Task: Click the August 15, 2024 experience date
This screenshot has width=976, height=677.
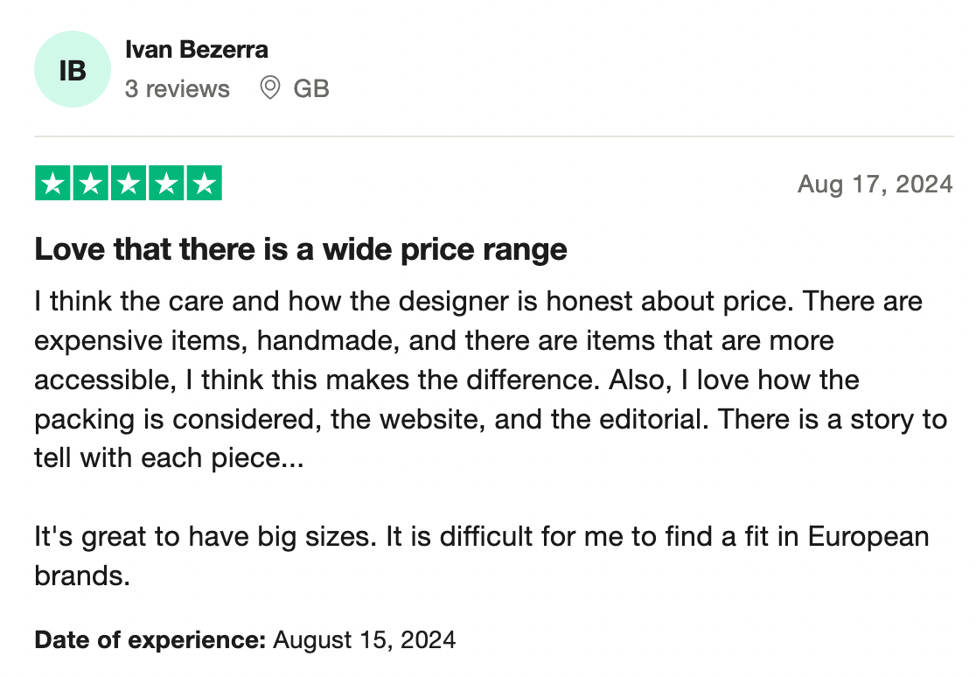Action: pos(365,639)
